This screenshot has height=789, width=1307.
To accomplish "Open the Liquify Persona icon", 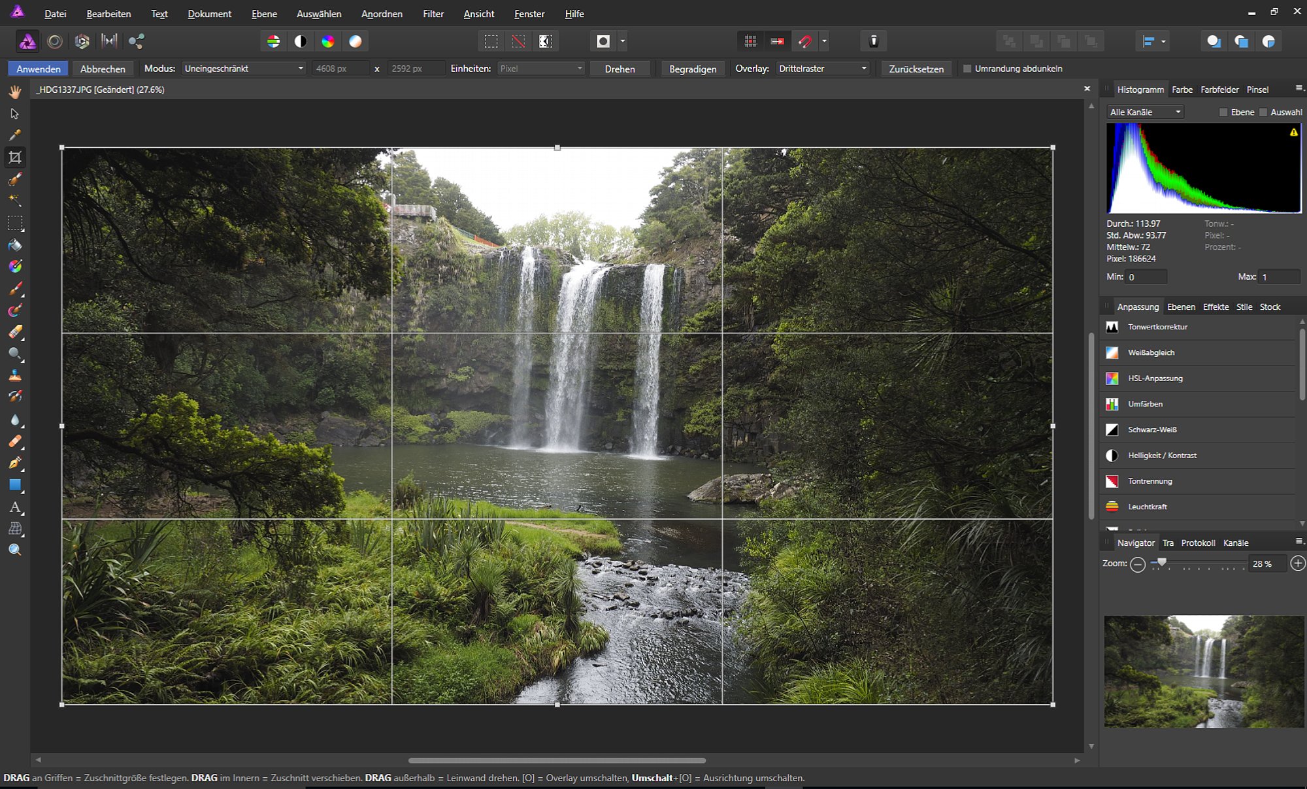I will 55,42.
